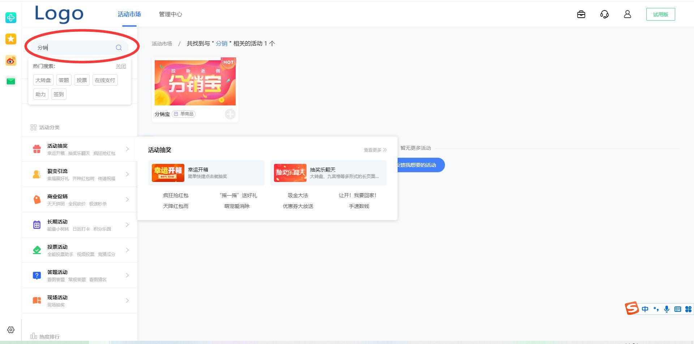Select the 助力 hot search tag

coord(40,94)
